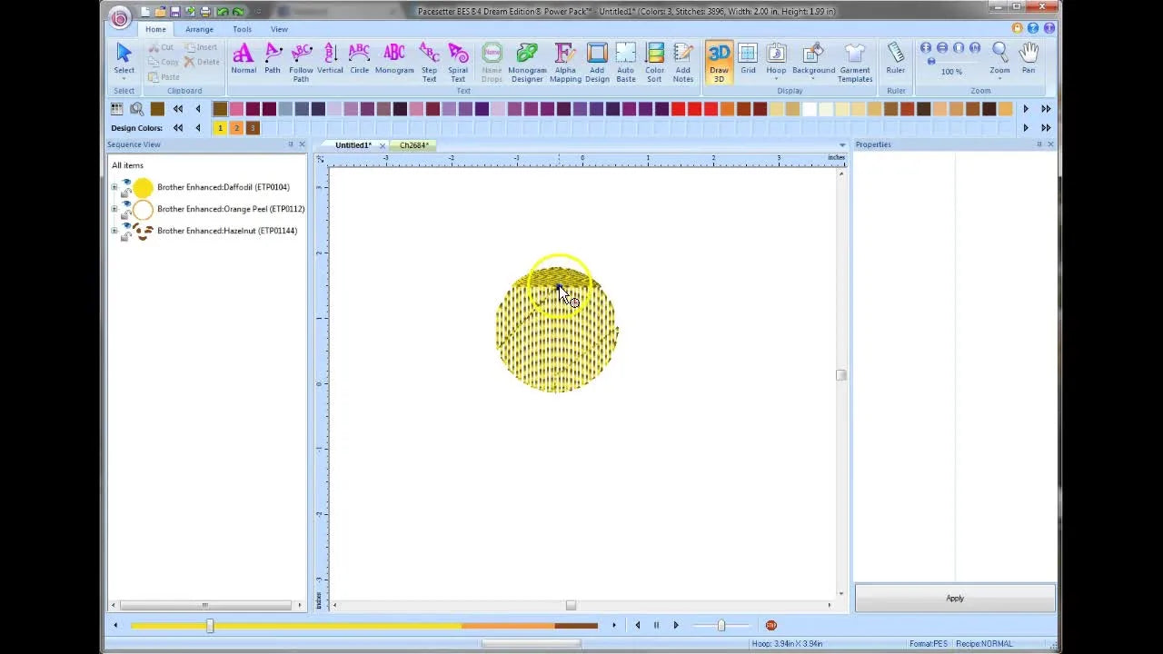Play the stitch simulation backward
This screenshot has height=654, width=1163.
[637, 625]
